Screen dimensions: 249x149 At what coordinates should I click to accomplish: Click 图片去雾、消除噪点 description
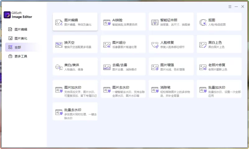coord(124,69)
